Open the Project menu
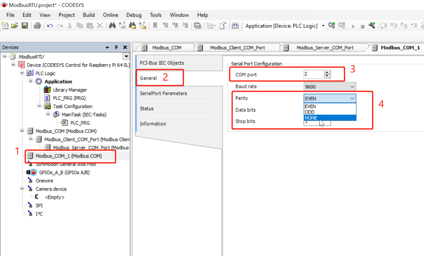 (x=67, y=15)
